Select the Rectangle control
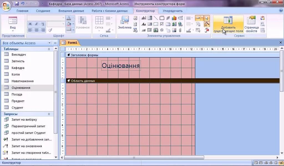The image size is (284, 166). point(156,24)
